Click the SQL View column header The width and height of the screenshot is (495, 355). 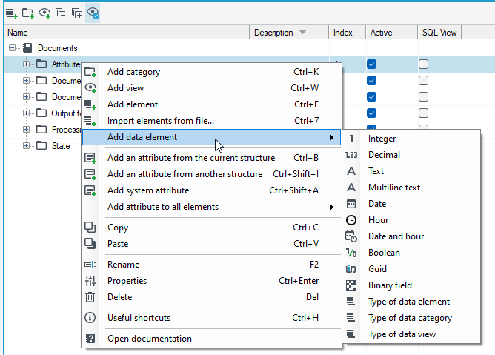439,33
